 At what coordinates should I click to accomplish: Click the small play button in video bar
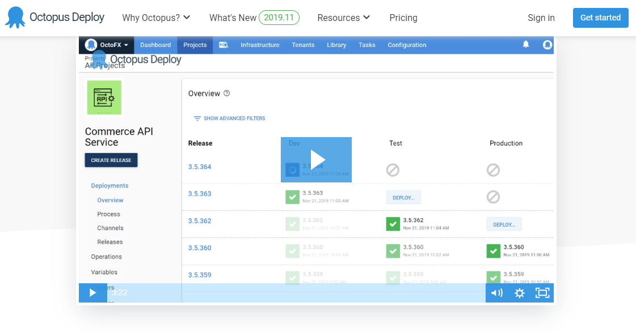[92, 293]
